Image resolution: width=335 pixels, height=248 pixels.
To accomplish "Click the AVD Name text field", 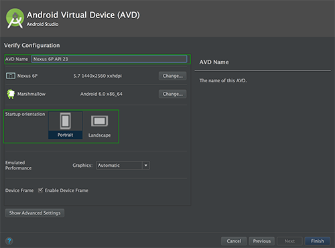I will 109,59.
